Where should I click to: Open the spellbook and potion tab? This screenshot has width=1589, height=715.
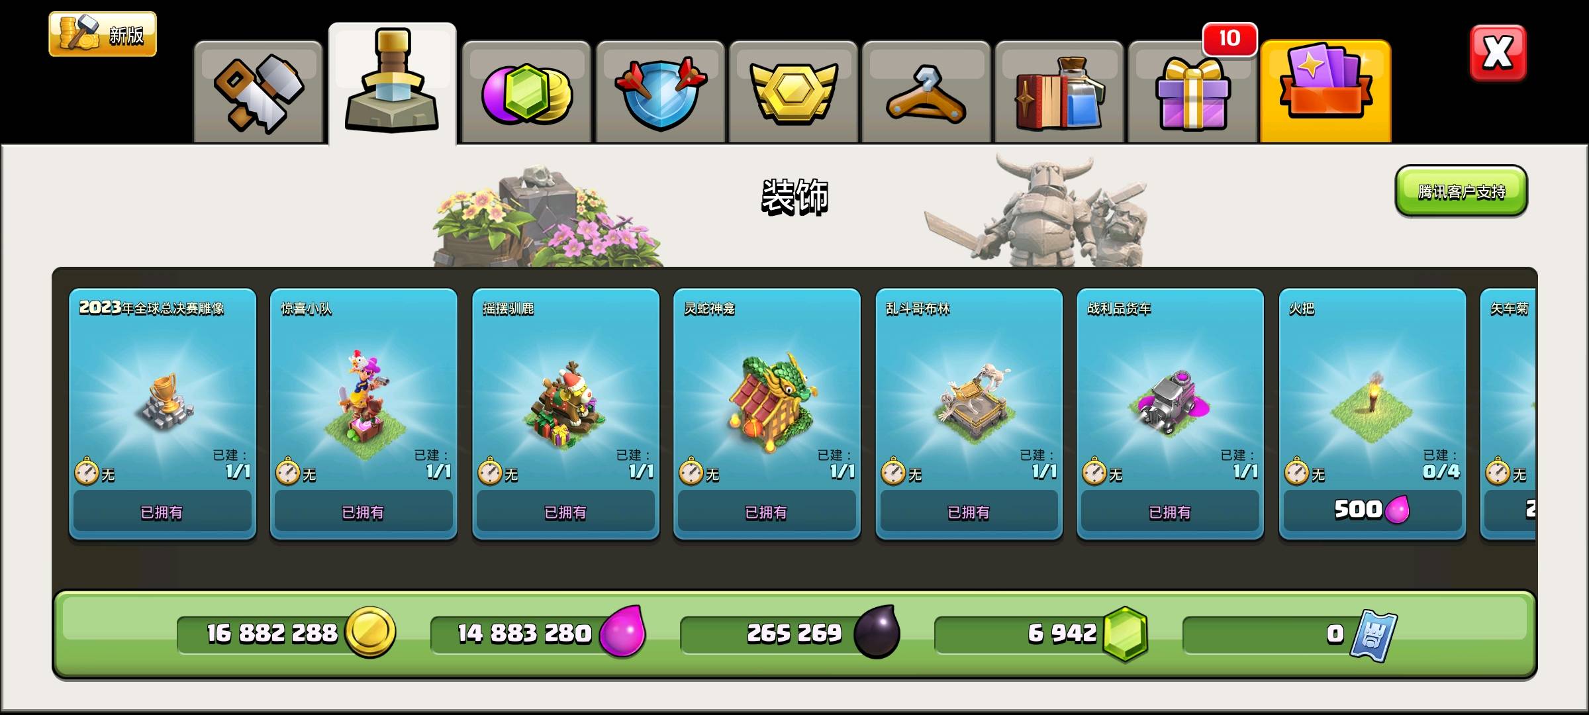[x=1059, y=92]
